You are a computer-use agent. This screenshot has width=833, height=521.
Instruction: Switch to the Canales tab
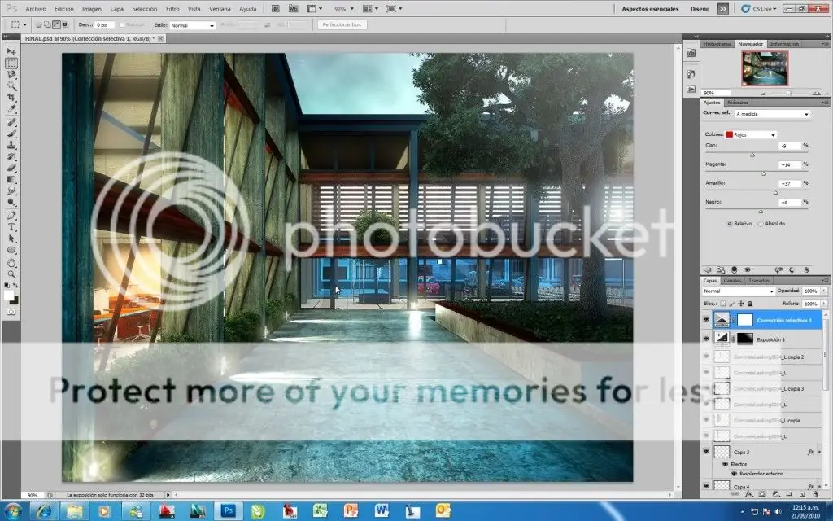(x=732, y=280)
